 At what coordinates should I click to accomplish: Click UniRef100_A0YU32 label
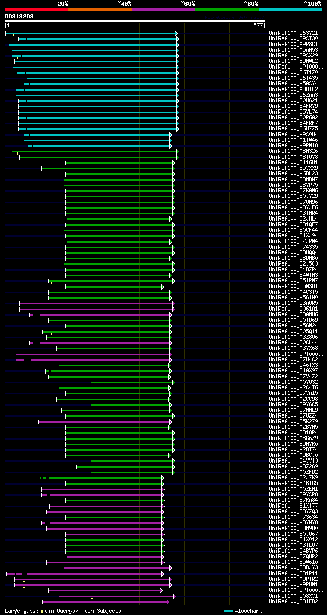coord(294,382)
